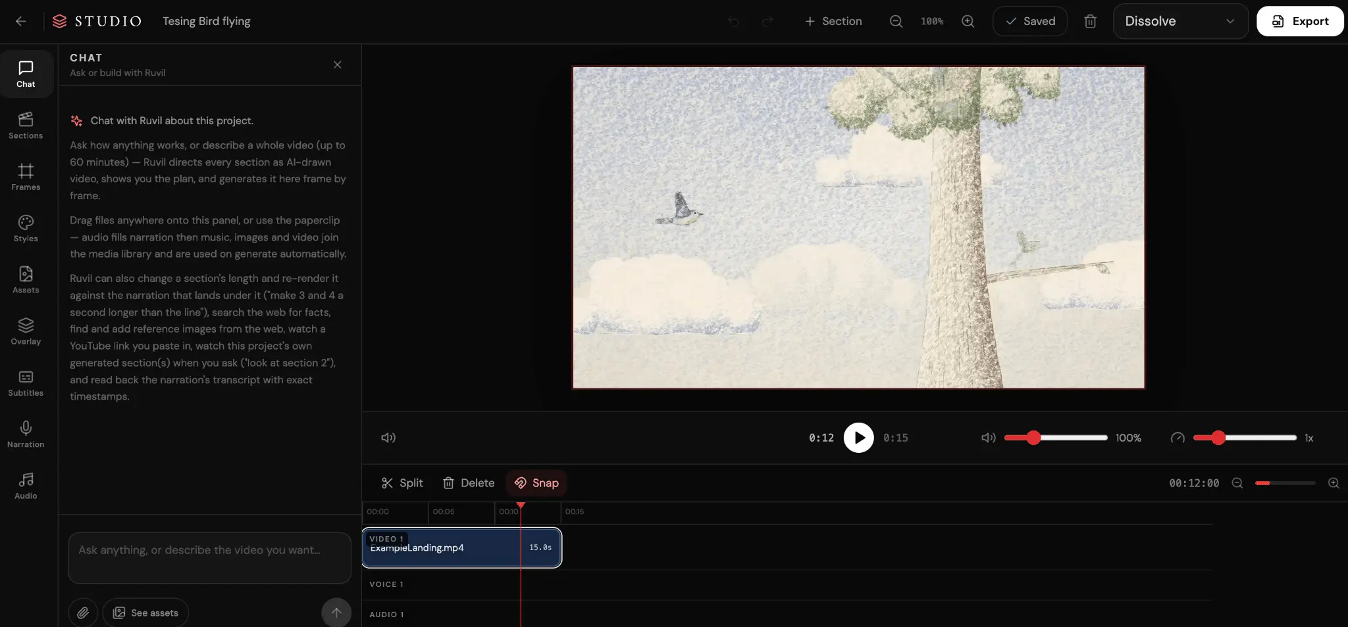Toggle the mute speaker icon at left of player
The width and height of the screenshot is (1348, 627).
388,438
